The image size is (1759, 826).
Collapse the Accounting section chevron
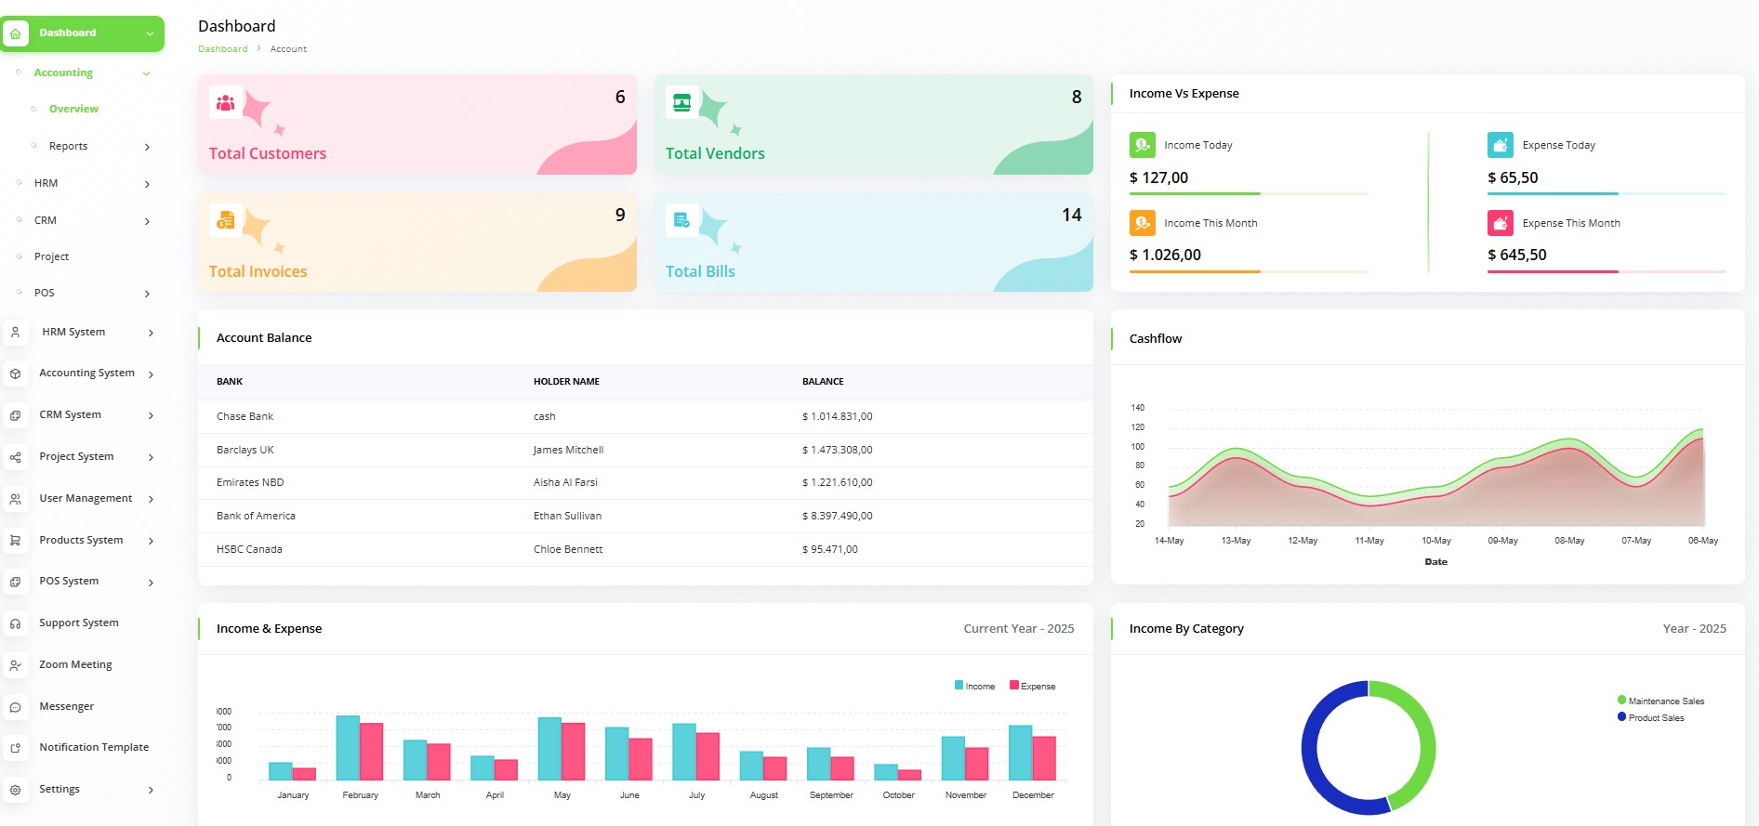[146, 73]
